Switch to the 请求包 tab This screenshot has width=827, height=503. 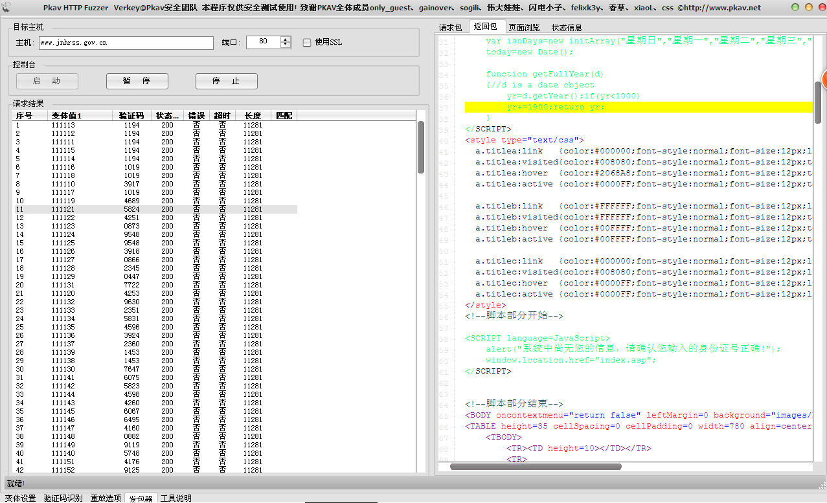click(451, 27)
